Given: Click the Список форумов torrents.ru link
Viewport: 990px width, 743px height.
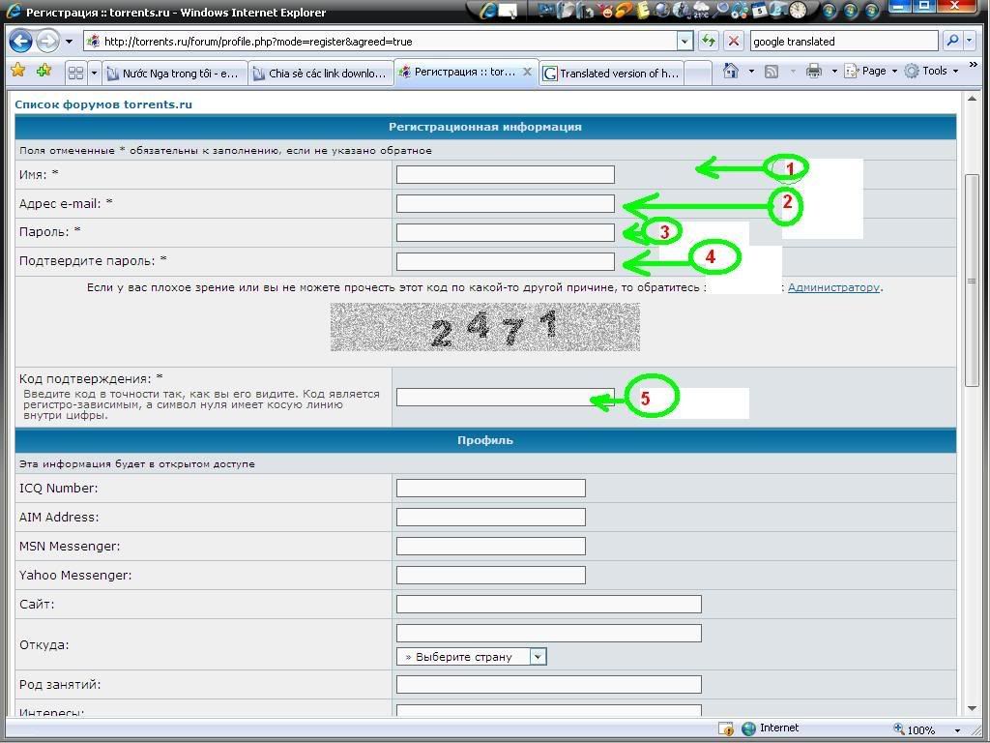Looking at the screenshot, I should 103,104.
